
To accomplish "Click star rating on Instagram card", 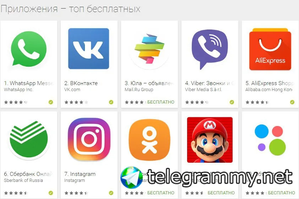I will (76, 193).
